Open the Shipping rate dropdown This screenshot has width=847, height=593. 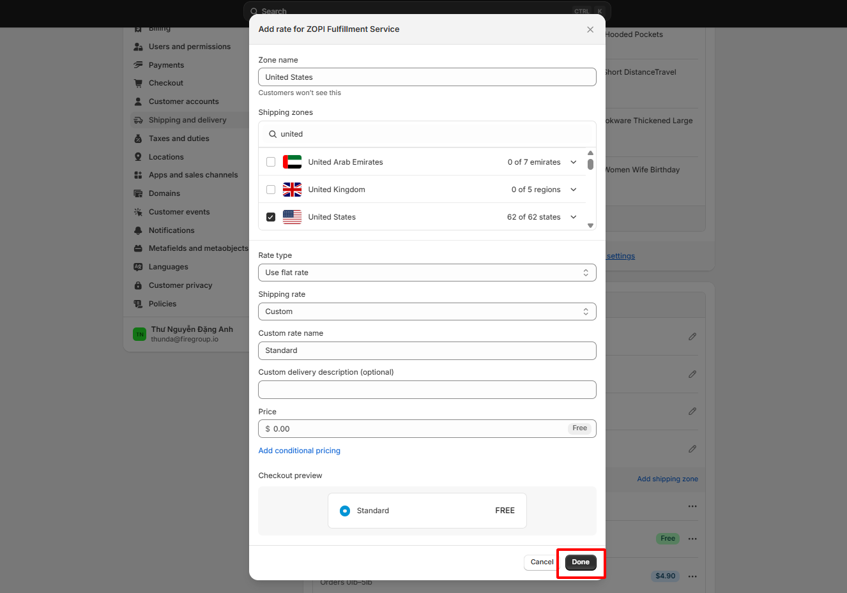(427, 312)
